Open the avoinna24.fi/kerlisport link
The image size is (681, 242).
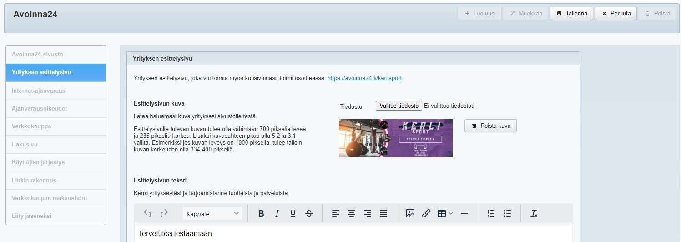[x=364, y=78]
